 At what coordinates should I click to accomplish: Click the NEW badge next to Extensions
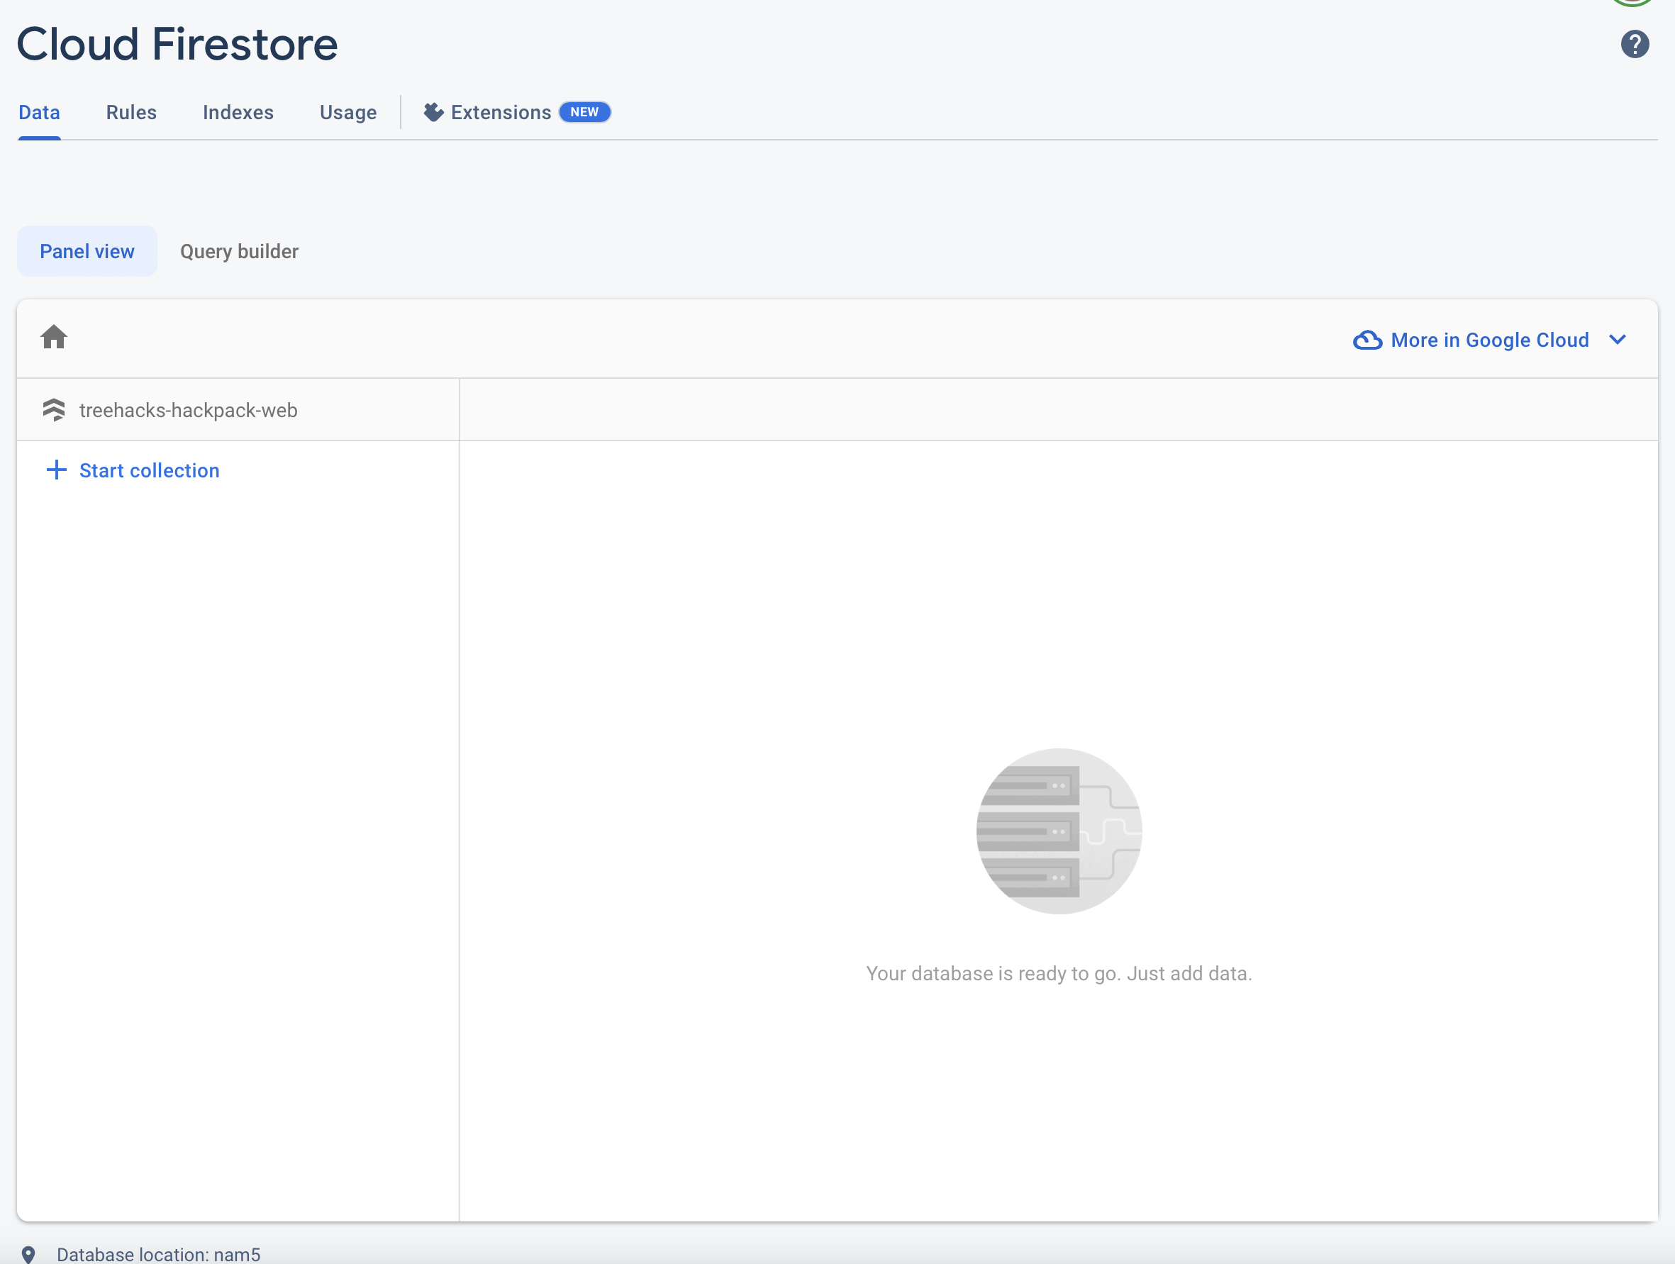click(x=584, y=112)
